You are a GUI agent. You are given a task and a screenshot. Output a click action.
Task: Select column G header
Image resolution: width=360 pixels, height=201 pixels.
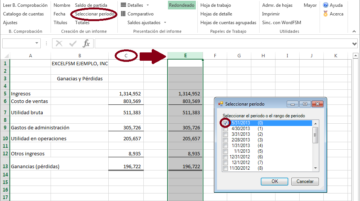click(x=239, y=55)
